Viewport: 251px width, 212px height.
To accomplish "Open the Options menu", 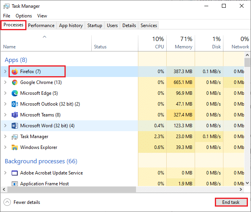I will click(x=24, y=16).
